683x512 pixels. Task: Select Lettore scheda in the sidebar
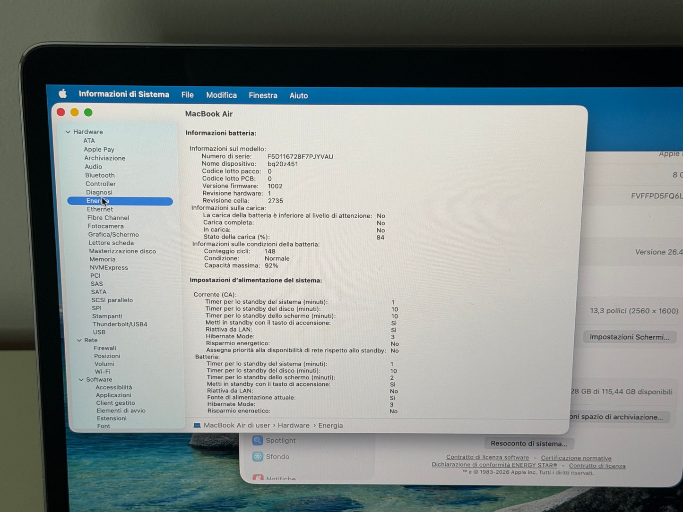click(111, 243)
